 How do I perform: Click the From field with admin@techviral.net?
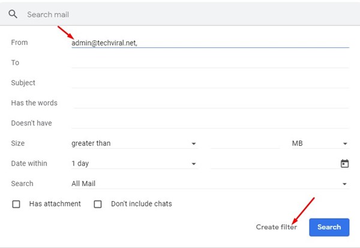click(x=211, y=43)
